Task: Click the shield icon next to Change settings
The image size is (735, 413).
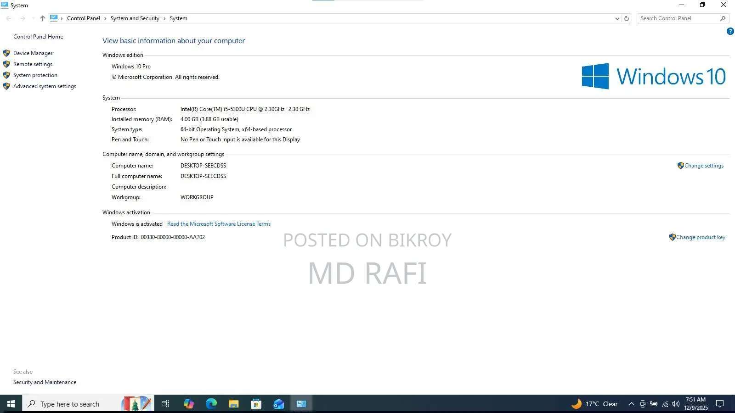Action: click(x=681, y=166)
